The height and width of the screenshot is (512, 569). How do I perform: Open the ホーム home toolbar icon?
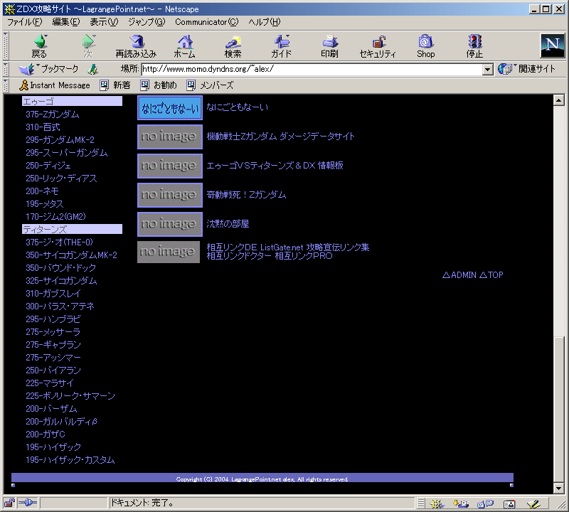[185, 46]
